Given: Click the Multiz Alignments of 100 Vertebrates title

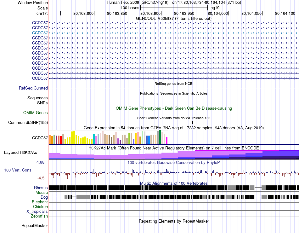Looking at the screenshot, I should [x=174, y=183].
